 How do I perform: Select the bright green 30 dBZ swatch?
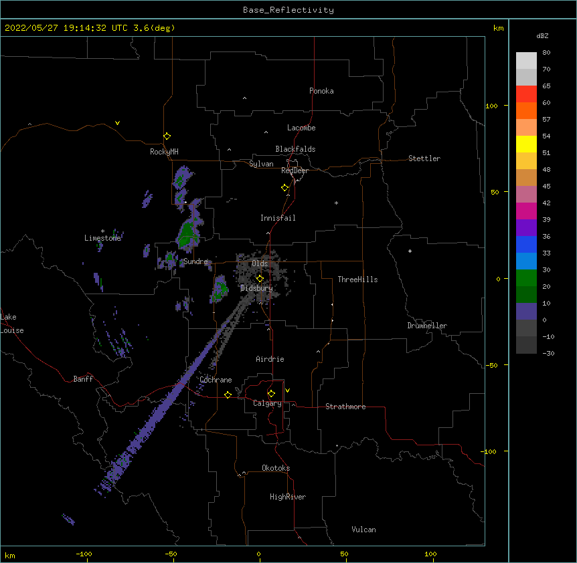coord(526,278)
